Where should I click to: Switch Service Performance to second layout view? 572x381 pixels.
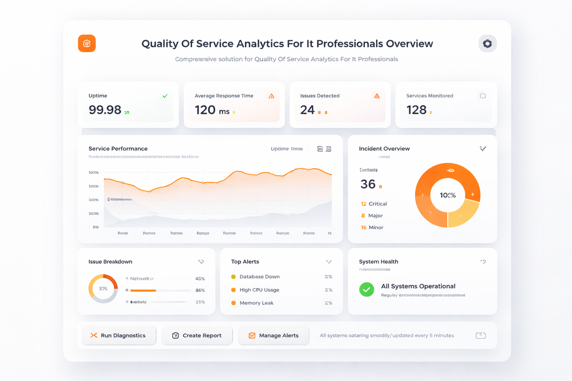328,149
